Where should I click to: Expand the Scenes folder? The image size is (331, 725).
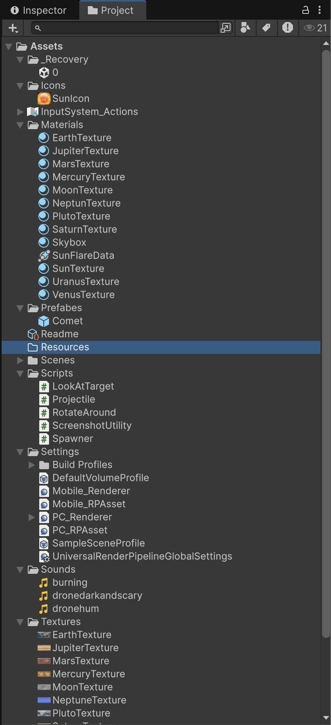click(20, 360)
